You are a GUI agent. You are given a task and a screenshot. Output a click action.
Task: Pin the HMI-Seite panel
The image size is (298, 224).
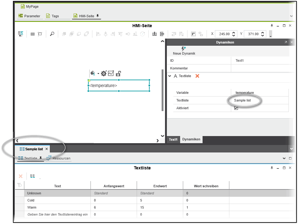tap(272, 26)
